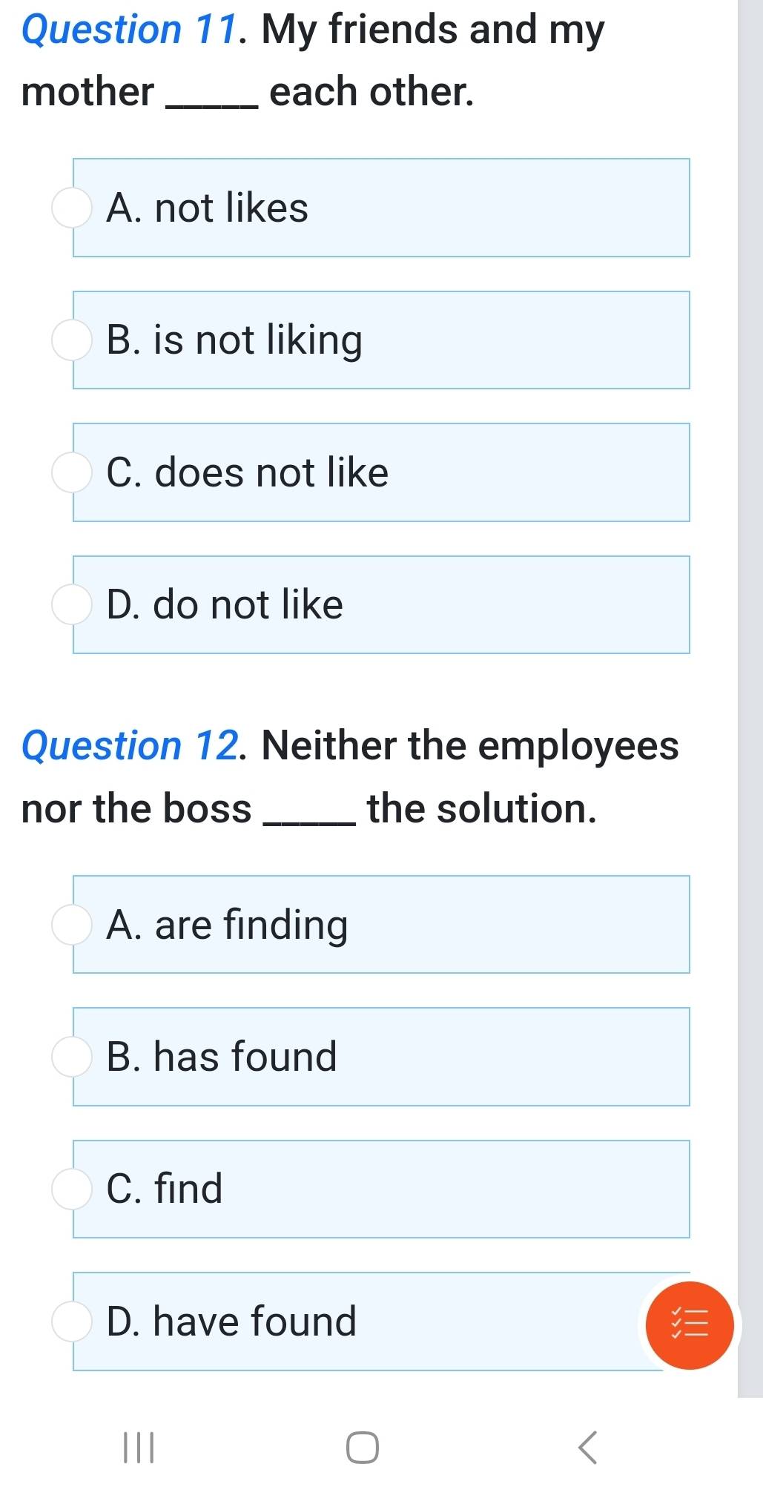The width and height of the screenshot is (763, 1498).
Task: Tap the Android home button icon
Action: [x=363, y=1448]
